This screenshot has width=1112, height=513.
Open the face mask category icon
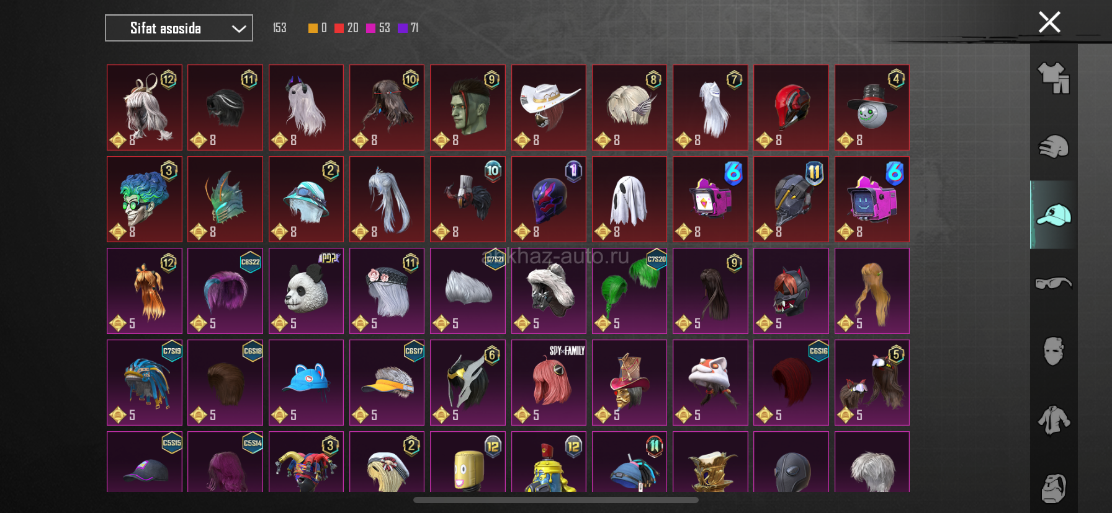point(1054,351)
